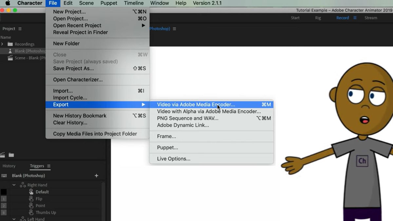
Task: Click the Scene clapperboard icon in Project
Action: point(10,58)
